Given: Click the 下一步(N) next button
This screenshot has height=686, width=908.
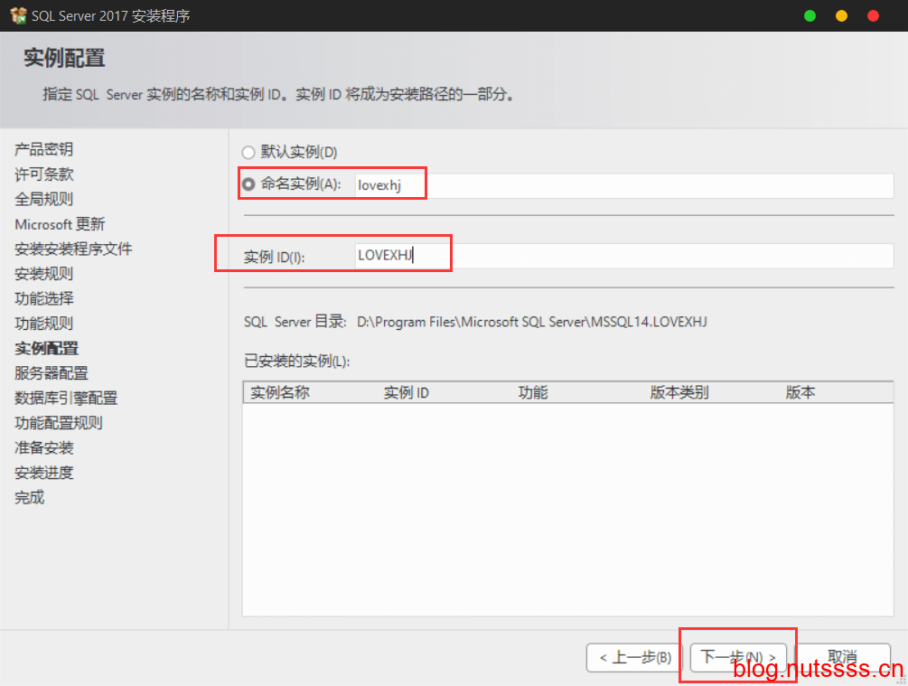Looking at the screenshot, I should tap(738, 658).
